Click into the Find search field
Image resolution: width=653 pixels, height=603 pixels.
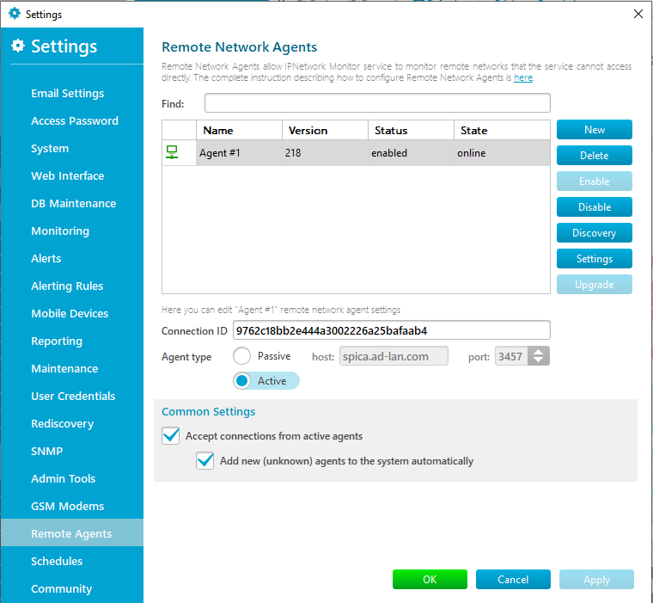[377, 103]
